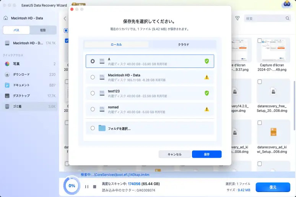Select Macintosh HD - Data radio button
Screen dimensions: 296x197
click(93, 77)
